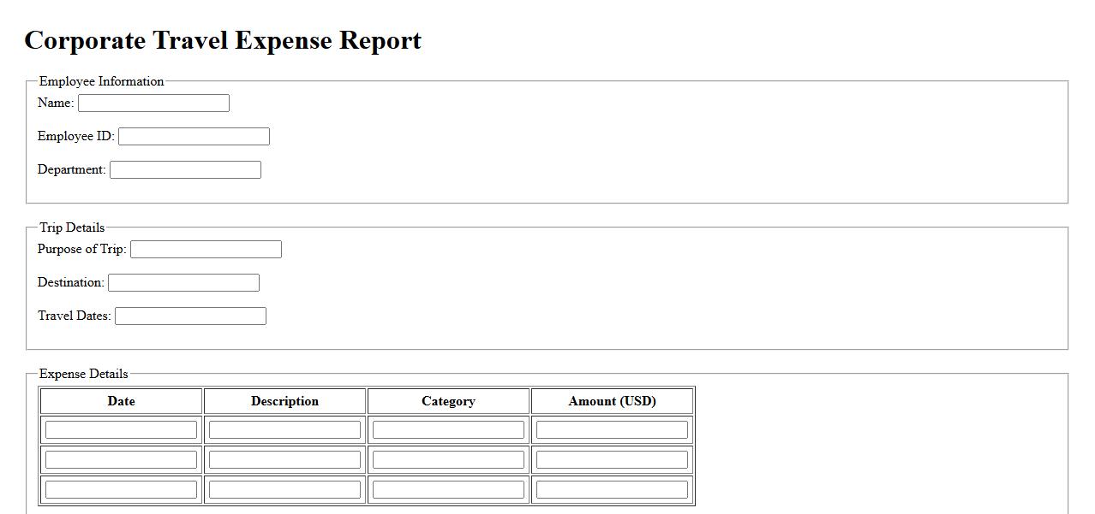Focus first row Amount (USD) input
Image resolution: width=1095 pixels, height=514 pixels.
(x=612, y=429)
